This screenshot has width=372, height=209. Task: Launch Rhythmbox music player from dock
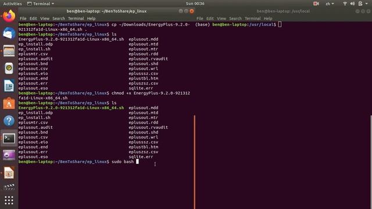pos(9,69)
